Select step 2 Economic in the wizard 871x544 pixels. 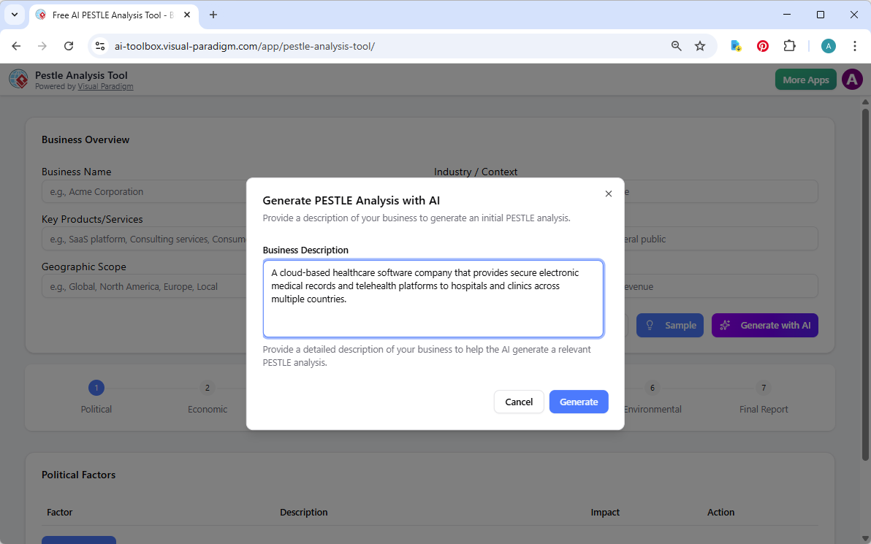(207, 388)
